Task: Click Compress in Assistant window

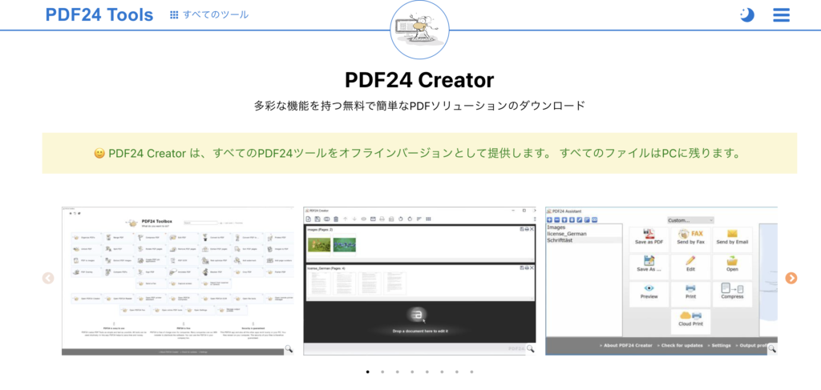Action: pyautogui.click(x=732, y=294)
